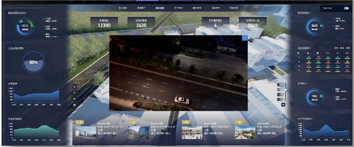Select the patrol person icon in map toolbar
Screen dimensions: 354x147
click(x=75, y=99)
